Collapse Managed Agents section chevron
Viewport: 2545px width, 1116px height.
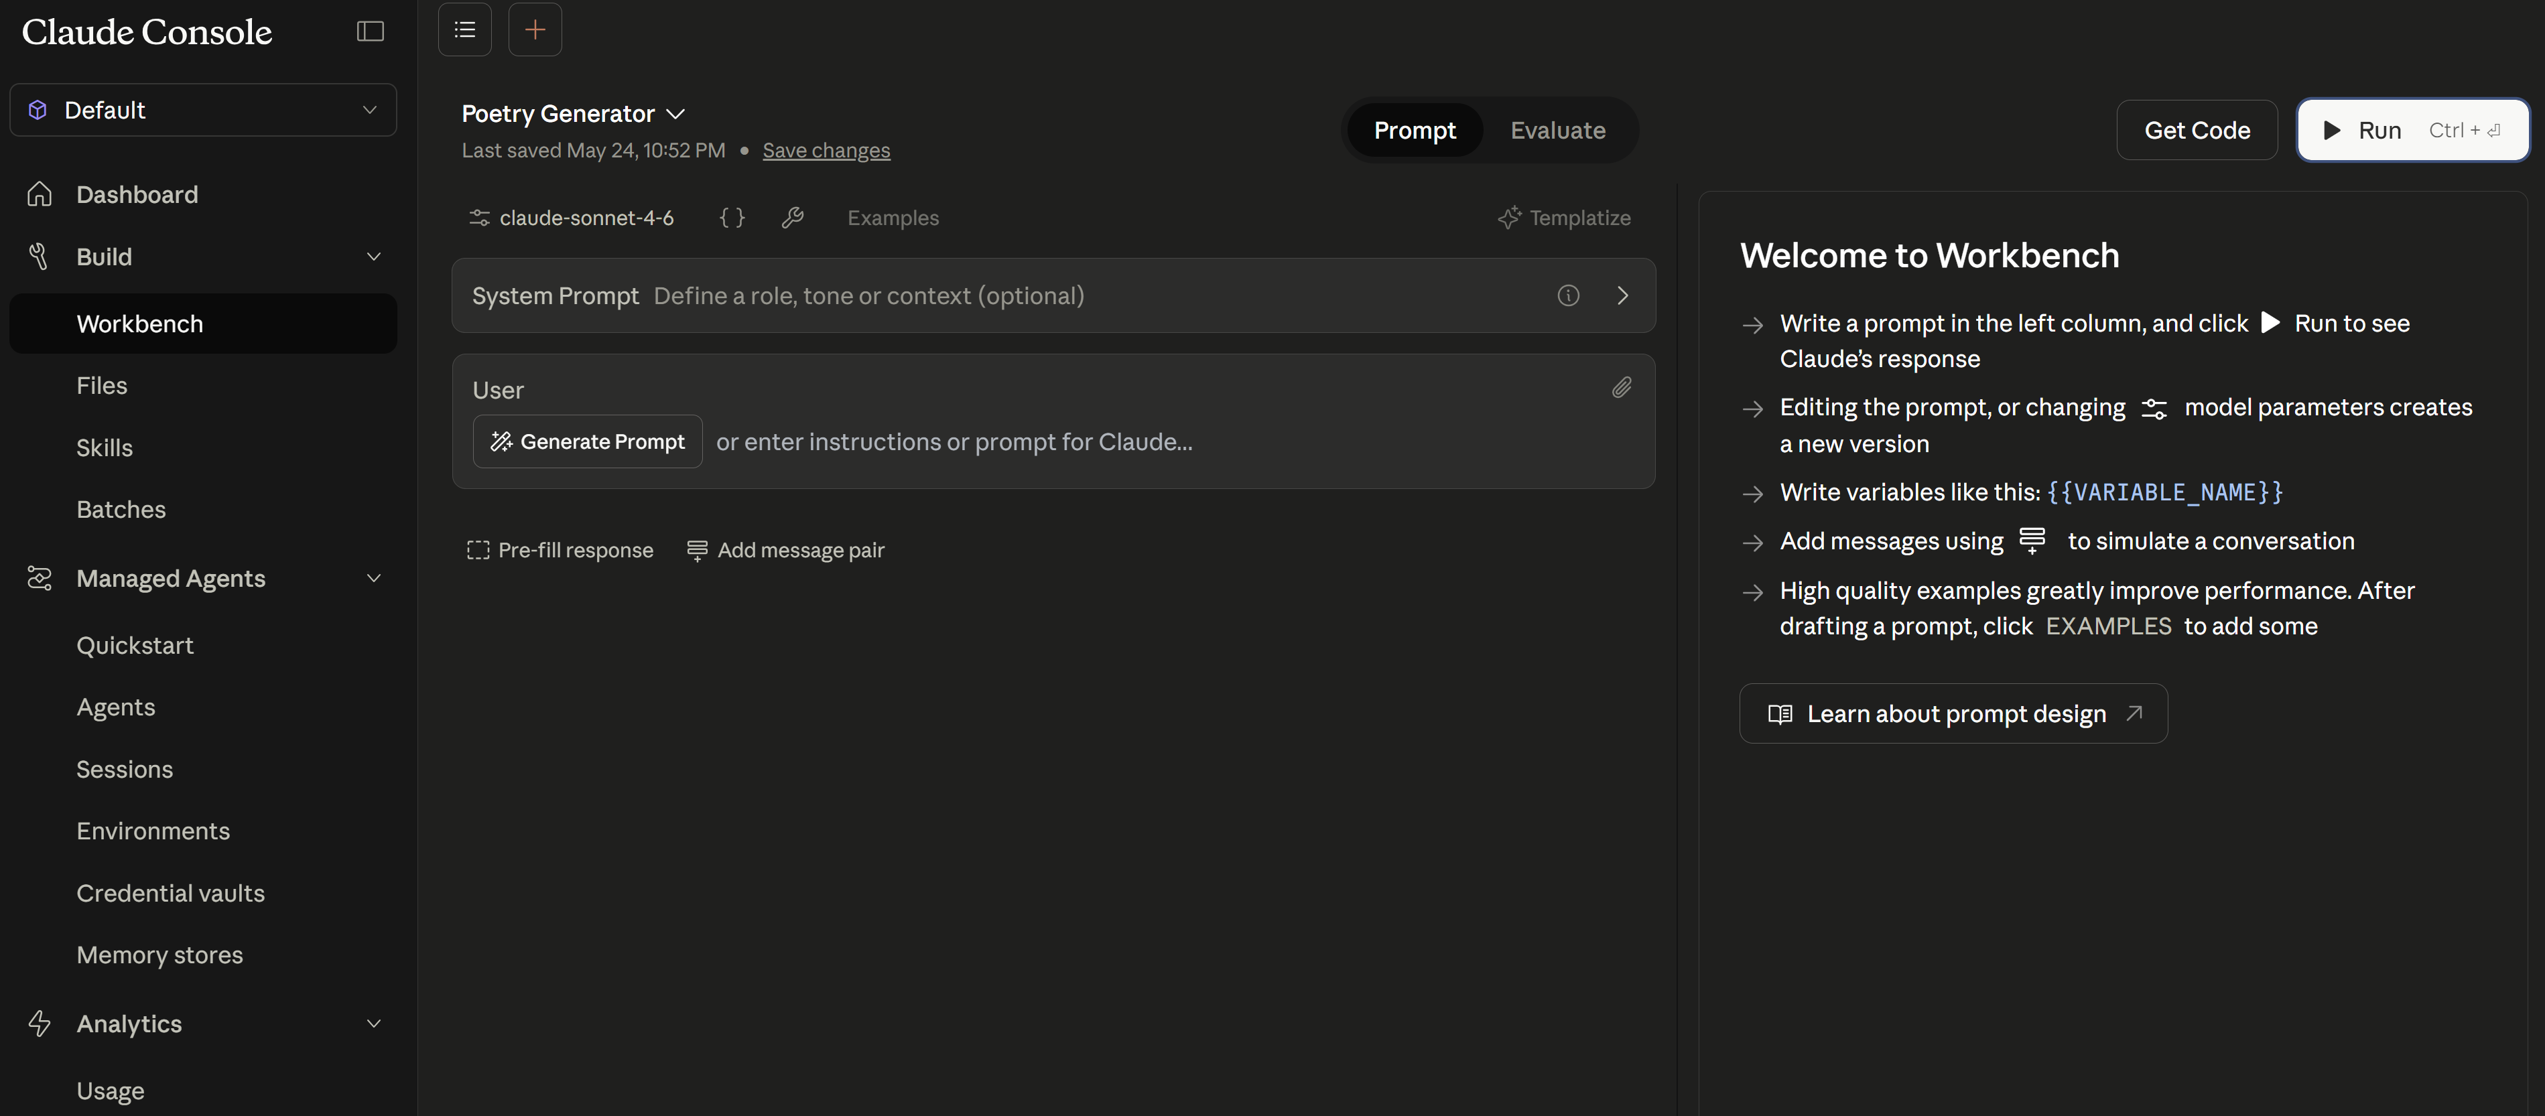coord(373,577)
